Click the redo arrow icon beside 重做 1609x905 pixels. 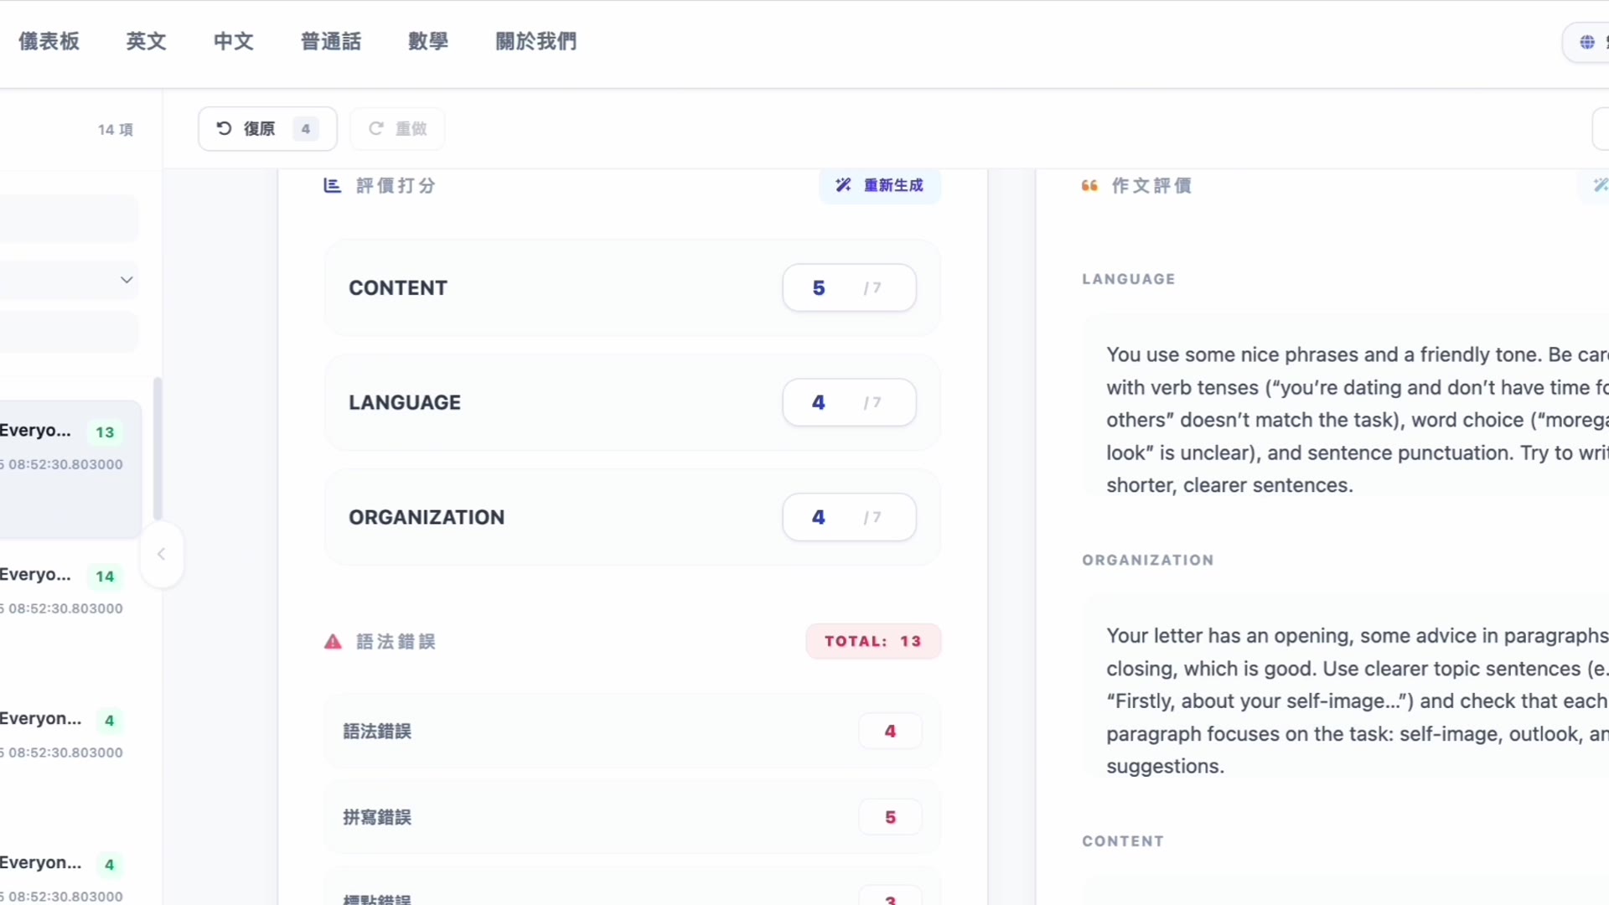click(376, 128)
